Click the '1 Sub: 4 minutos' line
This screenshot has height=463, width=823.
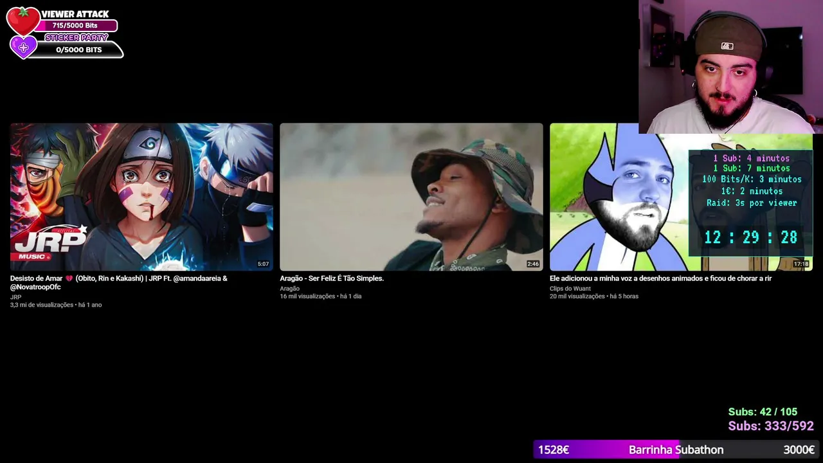[751, 158]
